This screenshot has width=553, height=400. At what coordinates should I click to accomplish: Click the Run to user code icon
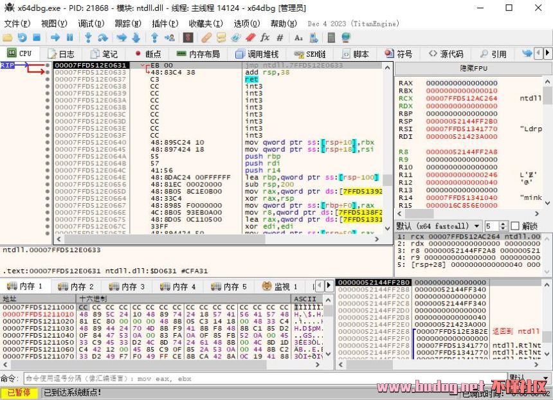[x=170, y=38]
